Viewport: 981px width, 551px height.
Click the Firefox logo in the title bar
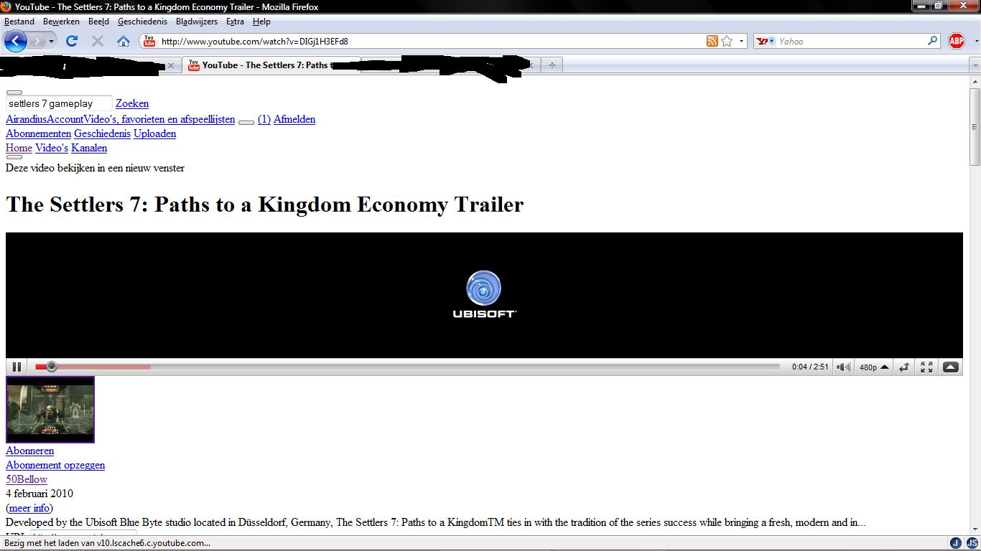[6, 6]
